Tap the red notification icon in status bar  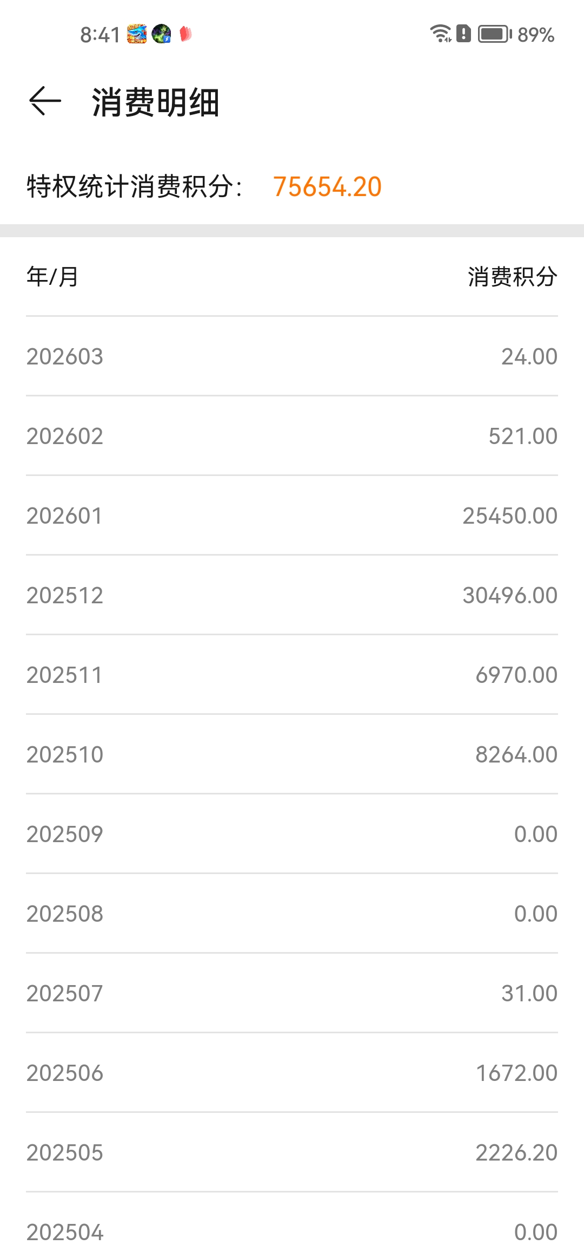coord(185,34)
